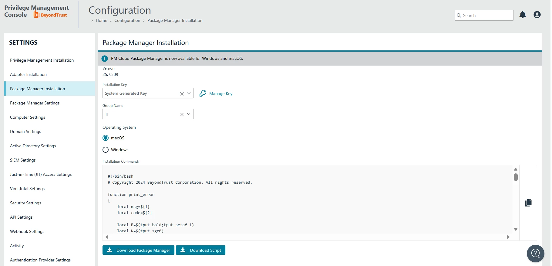Open the user account profile icon

(x=537, y=15)
